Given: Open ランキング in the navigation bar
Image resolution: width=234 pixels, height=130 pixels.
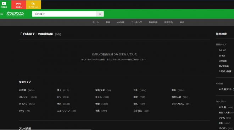Looking at the screenshot, I should click(136, 22).
